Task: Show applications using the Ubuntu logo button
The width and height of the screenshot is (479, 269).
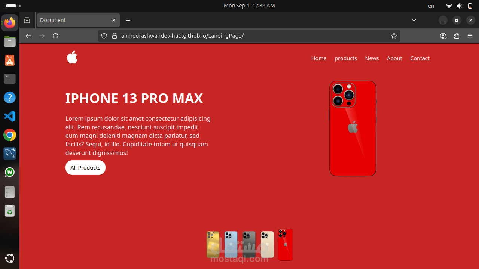Action: (x=10, y=258)
